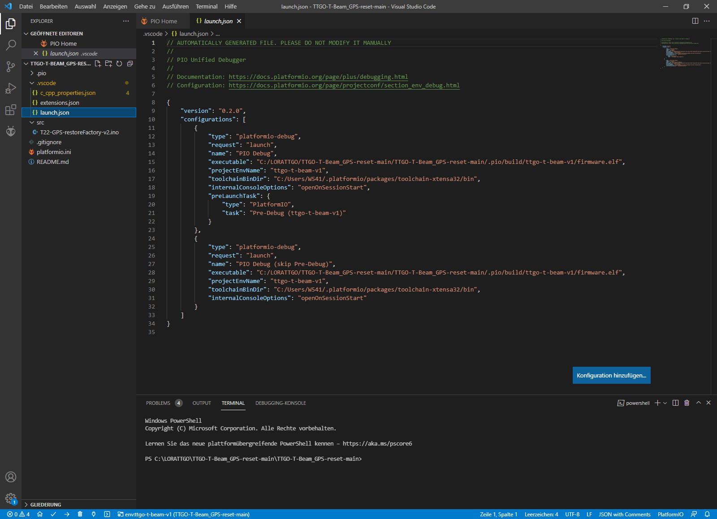
Task: Collapse the .vscode folder
Action: click(47, 83)
